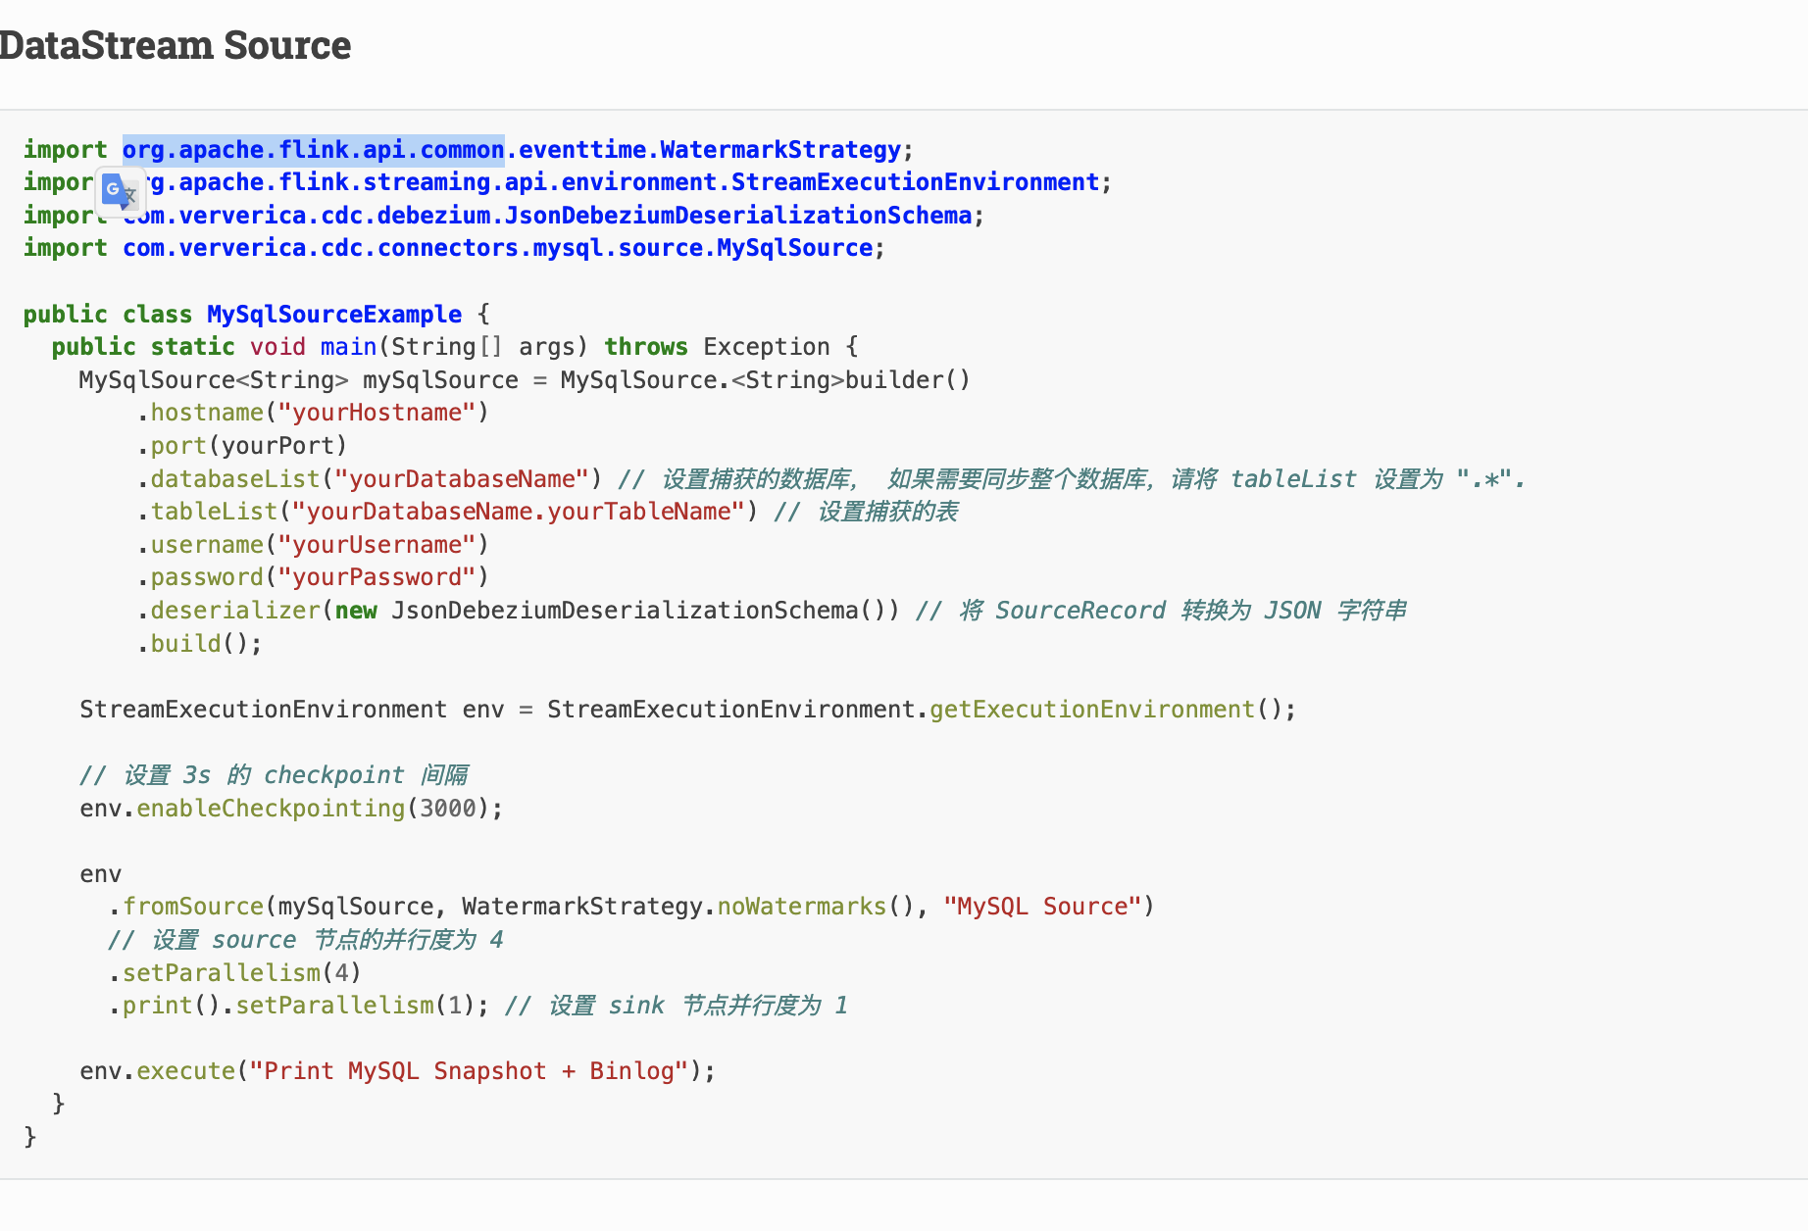1808x1231 pixels.
Task: Click the "MySQL Source" string
Action: (1042, 907)
